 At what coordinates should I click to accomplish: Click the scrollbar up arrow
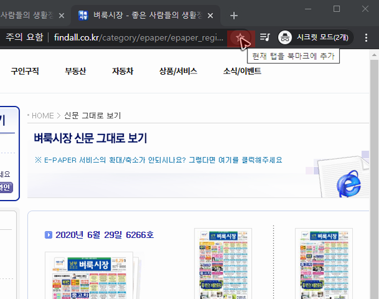click(x=374, y=55)
